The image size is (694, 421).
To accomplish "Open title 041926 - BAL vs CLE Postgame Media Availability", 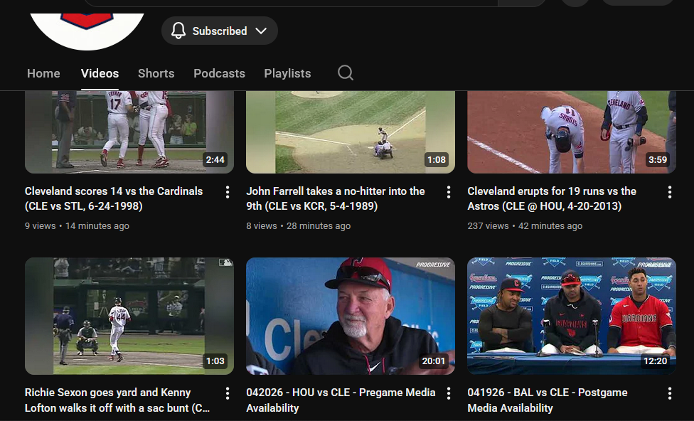I will tap(548, 400).
